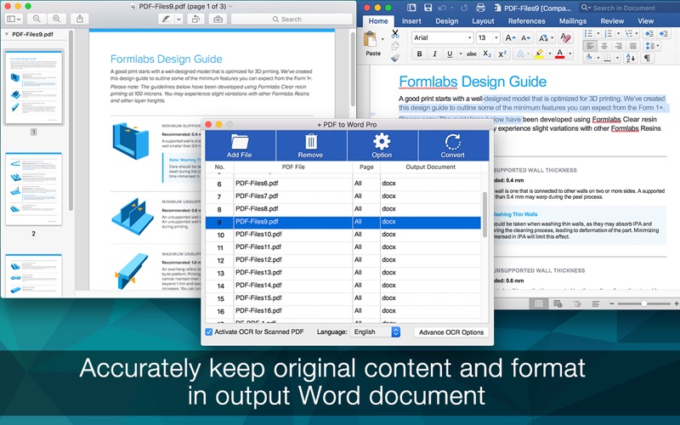Click the Share icon in Preview
Viewport: 680px width, 425px height.
[x=80, y=19]
